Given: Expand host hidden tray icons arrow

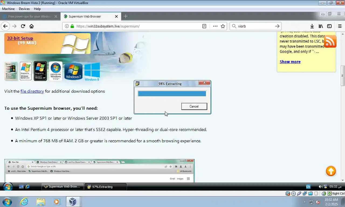Looking at the screenshot, I should [305, 202].
